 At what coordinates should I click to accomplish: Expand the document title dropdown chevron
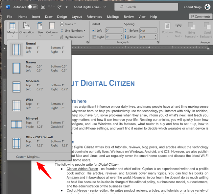[105, 7]
